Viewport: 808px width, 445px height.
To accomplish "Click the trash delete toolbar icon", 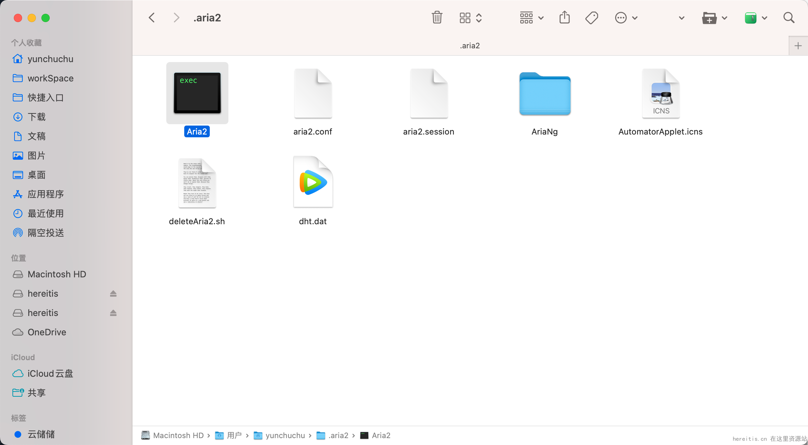I will [437, 18].
